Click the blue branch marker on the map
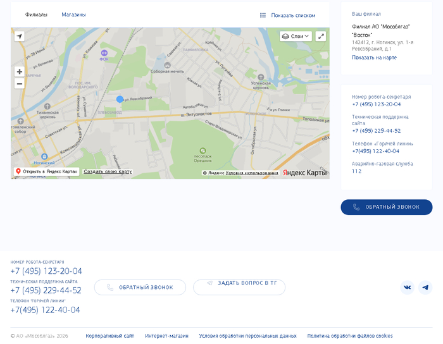The height and width of the screenshot is (344, 443). 120,99
